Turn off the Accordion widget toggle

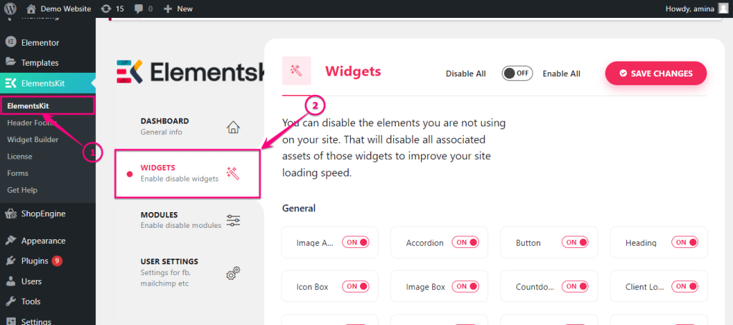(465, 242)
